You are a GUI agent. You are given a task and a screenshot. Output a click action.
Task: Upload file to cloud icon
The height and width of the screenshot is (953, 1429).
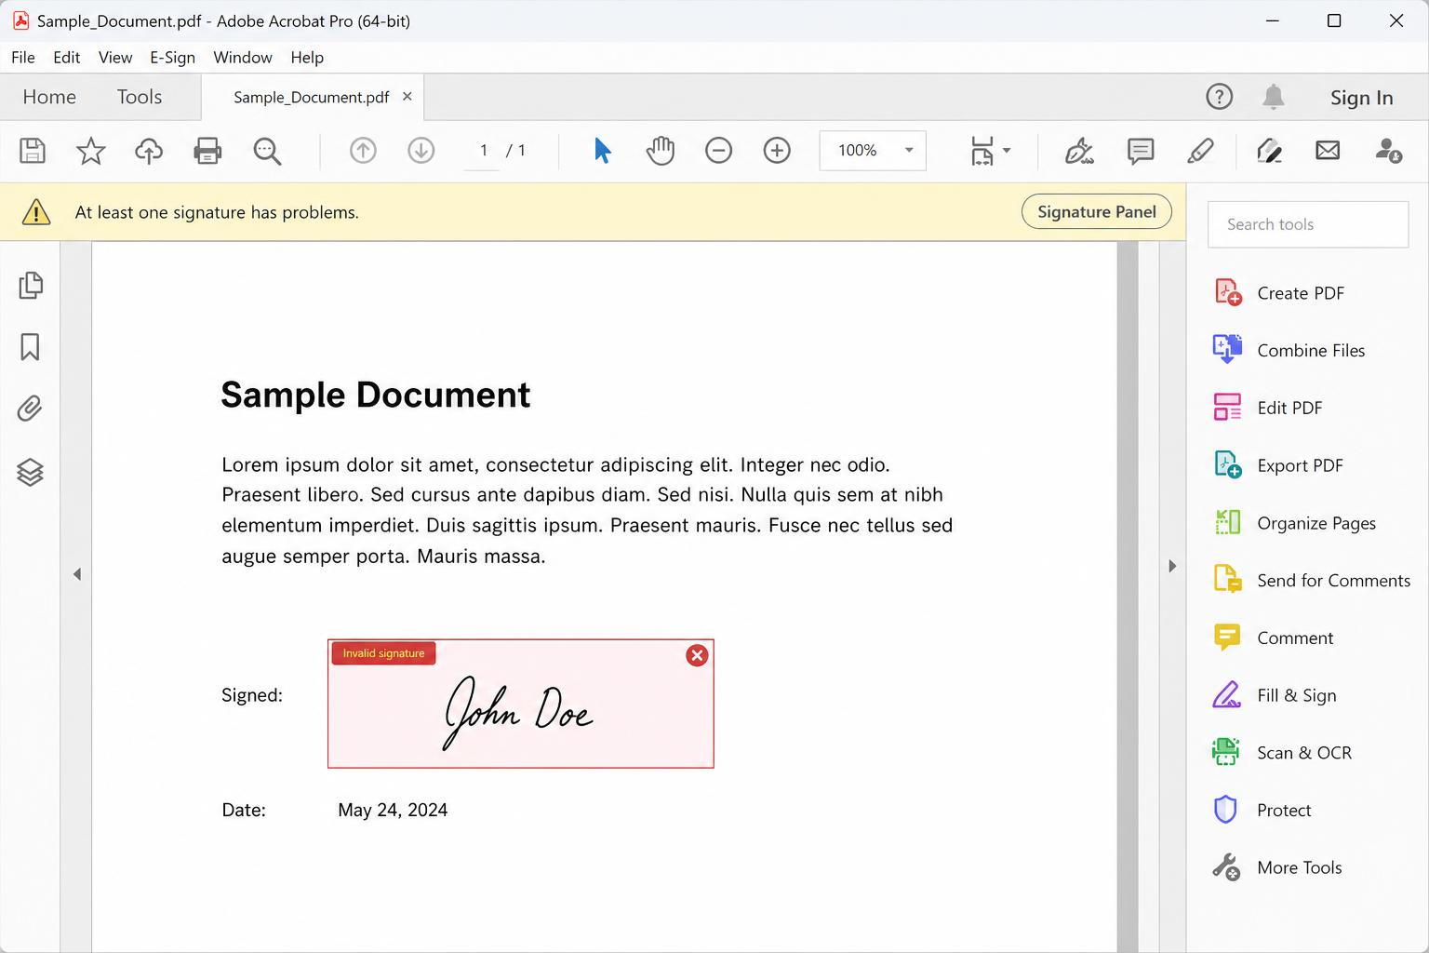click(x=149, y=151)
